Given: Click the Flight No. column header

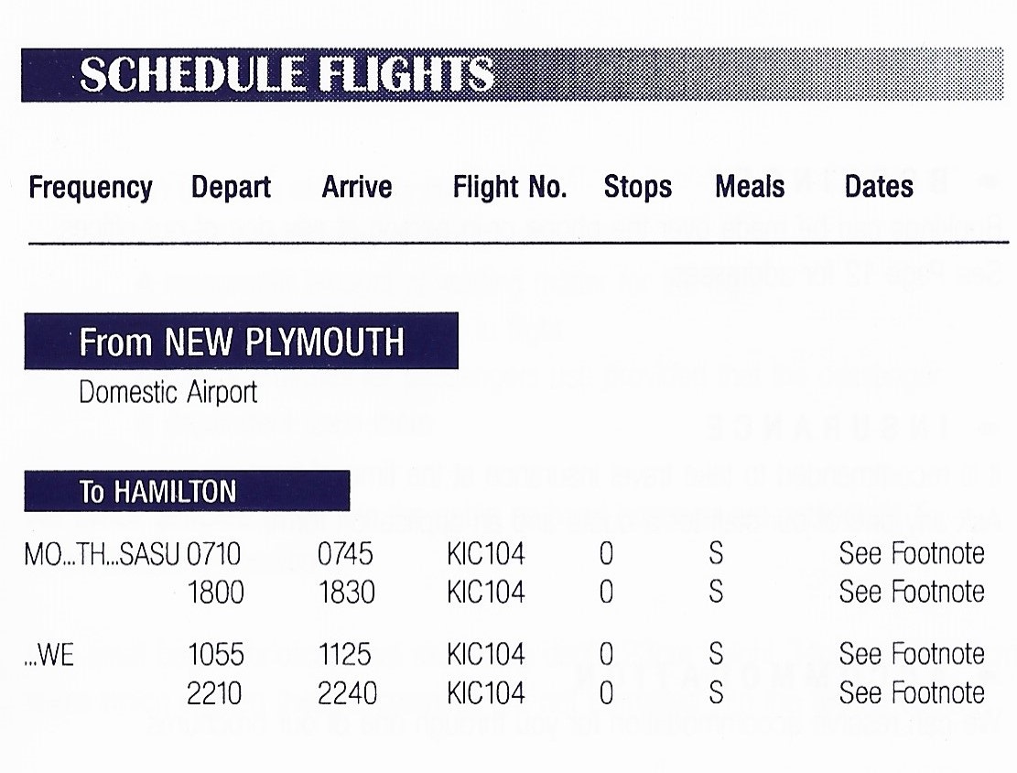Looking at the screenshot, I should [510, 187].
